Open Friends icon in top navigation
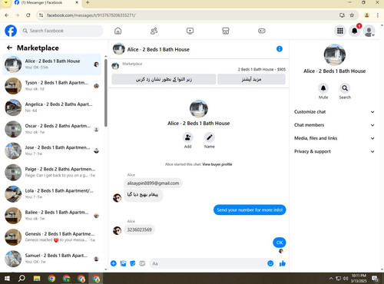Viewport: 384px width, 284px height. click(154, 31)
